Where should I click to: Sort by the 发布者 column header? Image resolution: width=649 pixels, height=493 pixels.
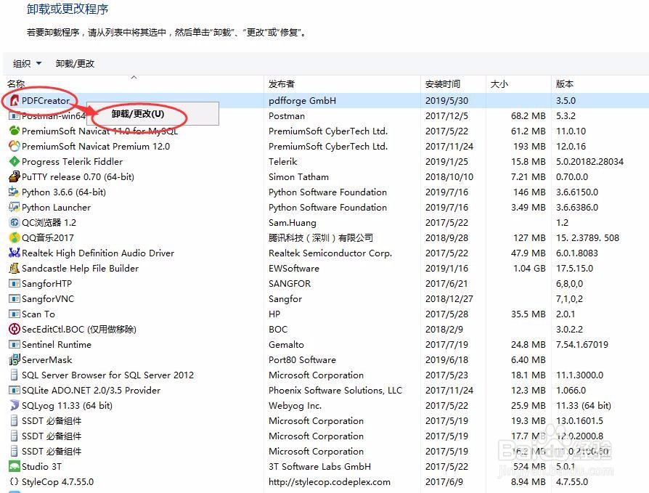point(282,84)
